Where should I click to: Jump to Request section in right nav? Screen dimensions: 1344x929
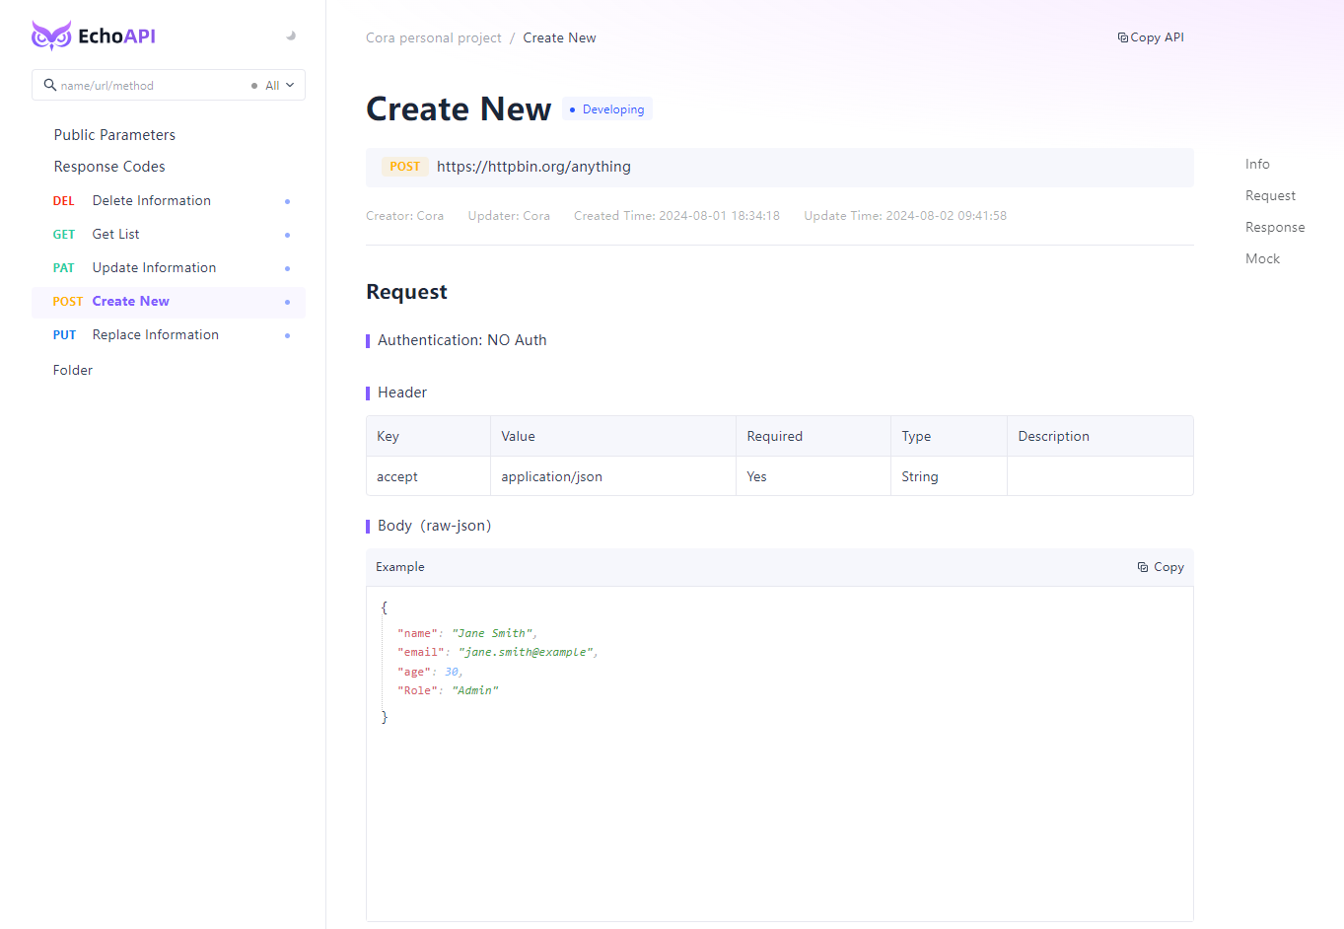click(1270, 196)
